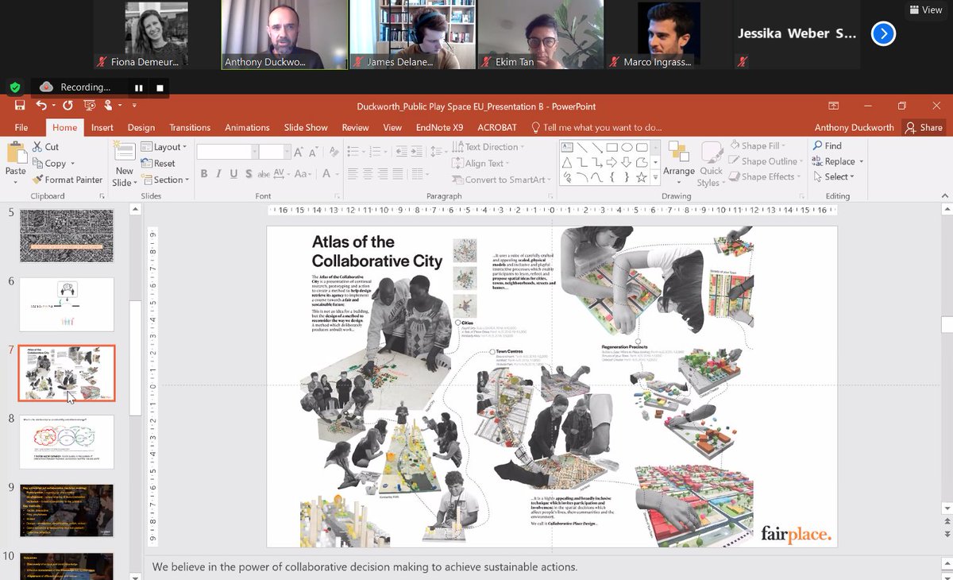
Task: Reset the slide layout
Action: (159, 163)
